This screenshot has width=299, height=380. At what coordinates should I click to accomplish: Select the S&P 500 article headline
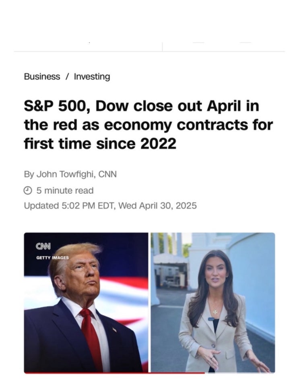[148, 125]
